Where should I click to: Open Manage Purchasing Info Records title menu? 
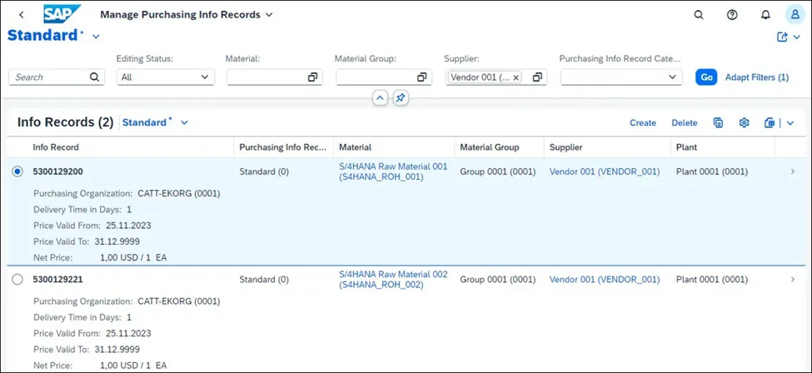click(x=268, y=15)
